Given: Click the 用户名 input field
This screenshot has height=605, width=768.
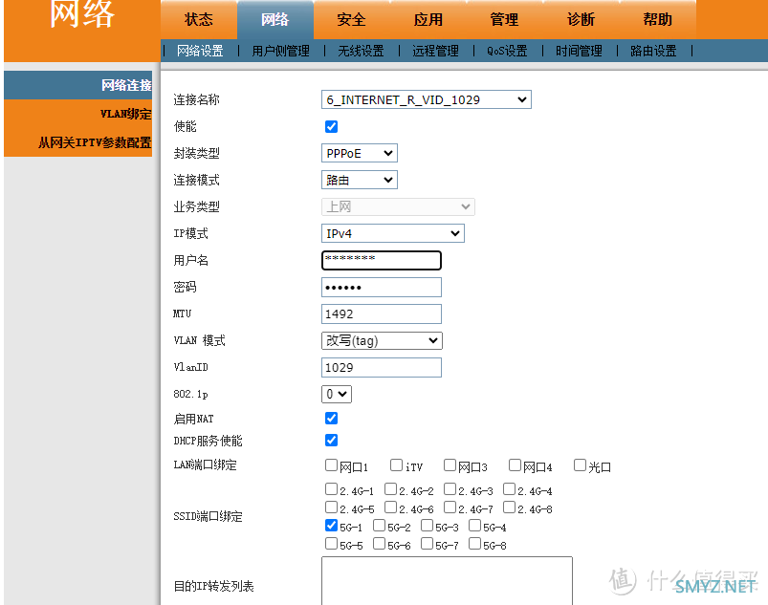Looking at the screenshot, I should coord(381,260).
